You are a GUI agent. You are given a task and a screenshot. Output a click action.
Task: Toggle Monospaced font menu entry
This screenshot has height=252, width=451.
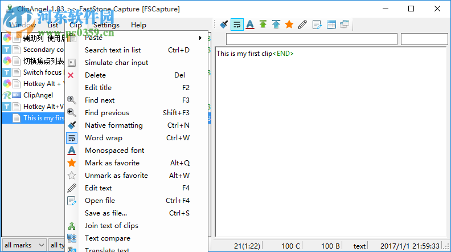coord(136,151)
